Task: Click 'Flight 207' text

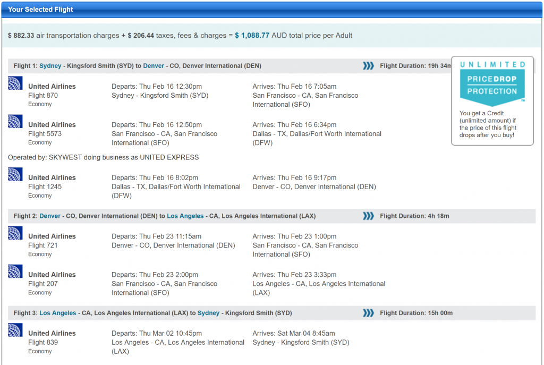Action: click(43, 284)
